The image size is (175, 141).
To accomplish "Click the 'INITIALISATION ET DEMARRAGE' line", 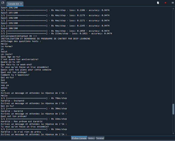I will [x=45, y=39].
